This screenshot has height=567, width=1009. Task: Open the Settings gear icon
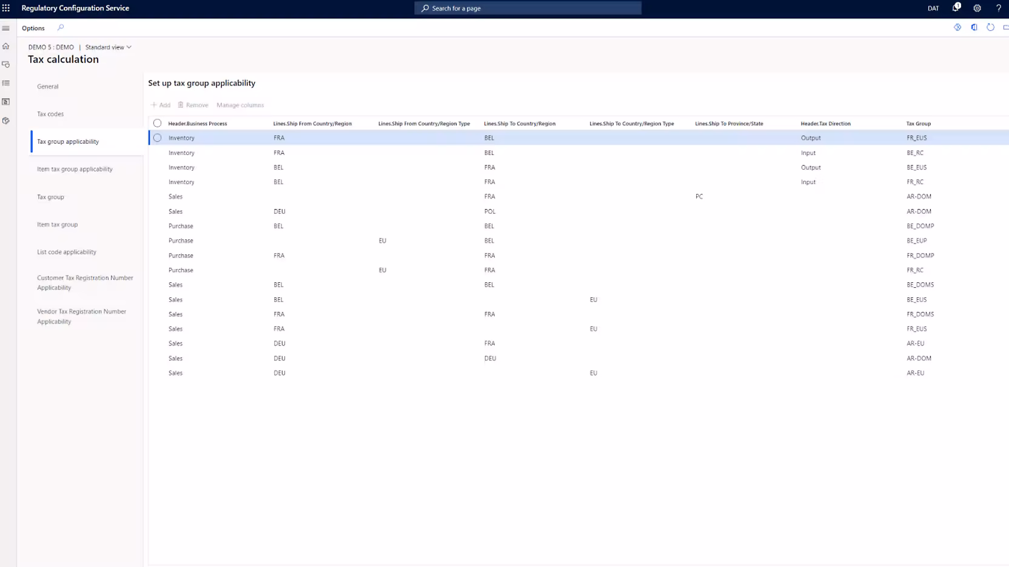tap(977, 8)
